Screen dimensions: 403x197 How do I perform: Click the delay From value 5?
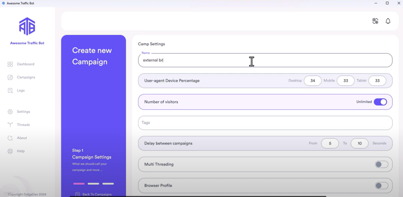pyautogui.click(x=330, y=143)
